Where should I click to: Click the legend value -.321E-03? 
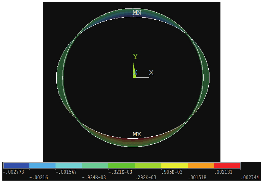pos(120,172)
